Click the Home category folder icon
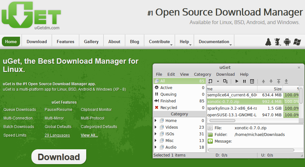 (x=162, y=121)
